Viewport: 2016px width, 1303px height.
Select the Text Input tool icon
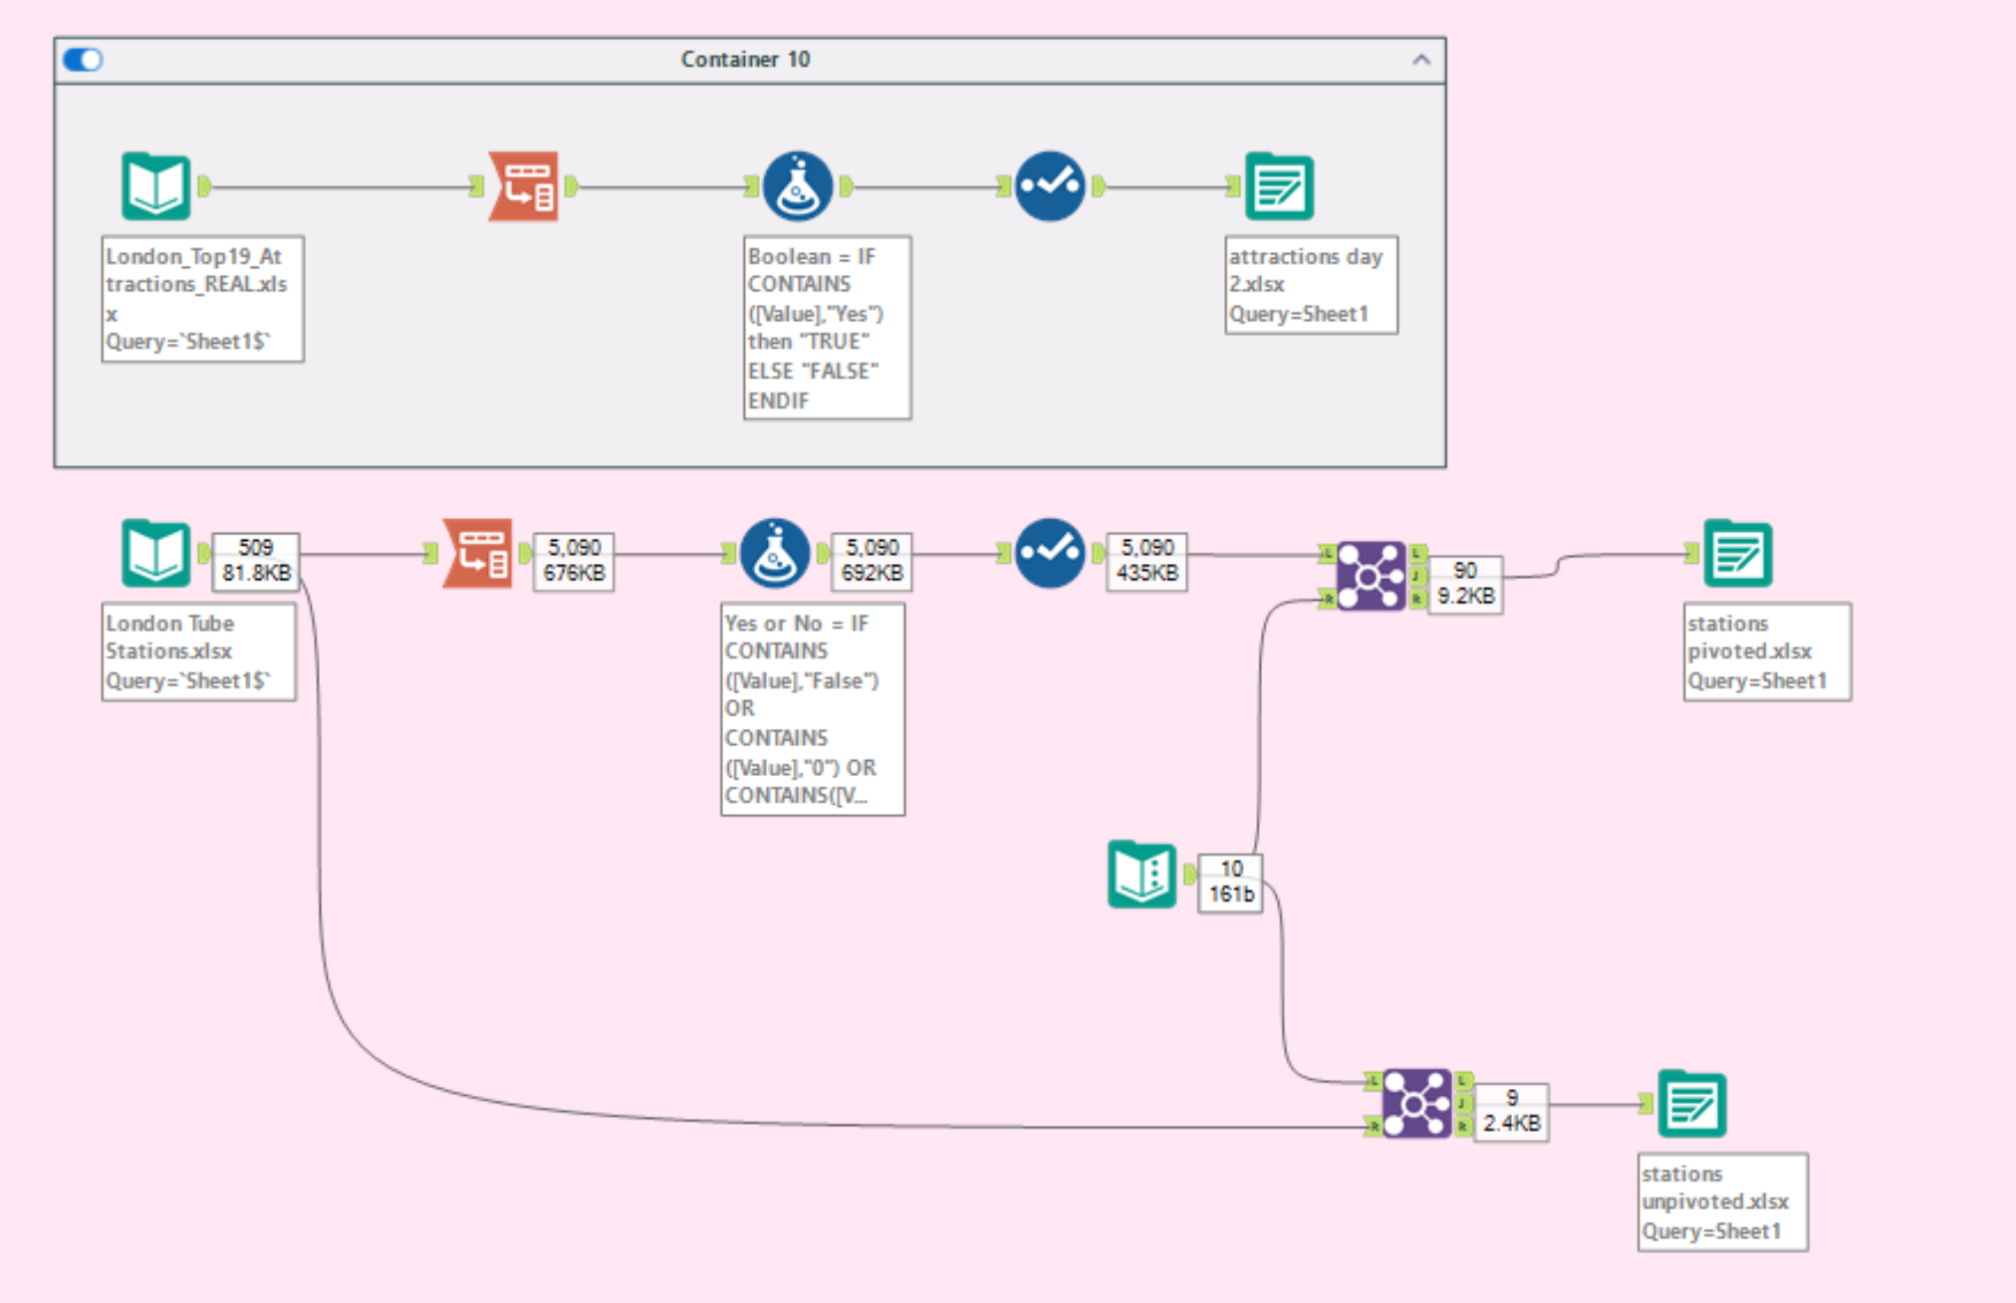1141,875
